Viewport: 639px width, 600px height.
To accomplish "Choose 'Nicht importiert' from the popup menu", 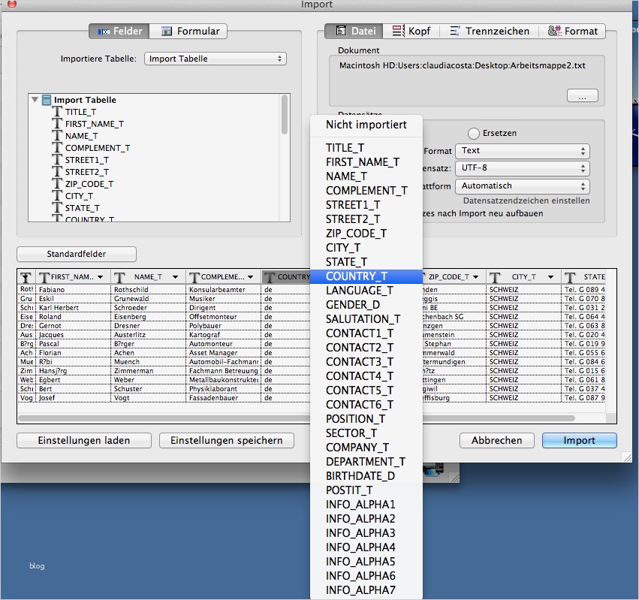I will pyautogui.click(x=366, y=125).
